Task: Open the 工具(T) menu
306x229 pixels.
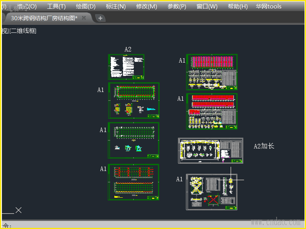Action: point(56,6)
